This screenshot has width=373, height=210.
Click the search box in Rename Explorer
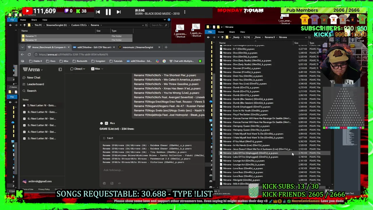coord(159,25)
